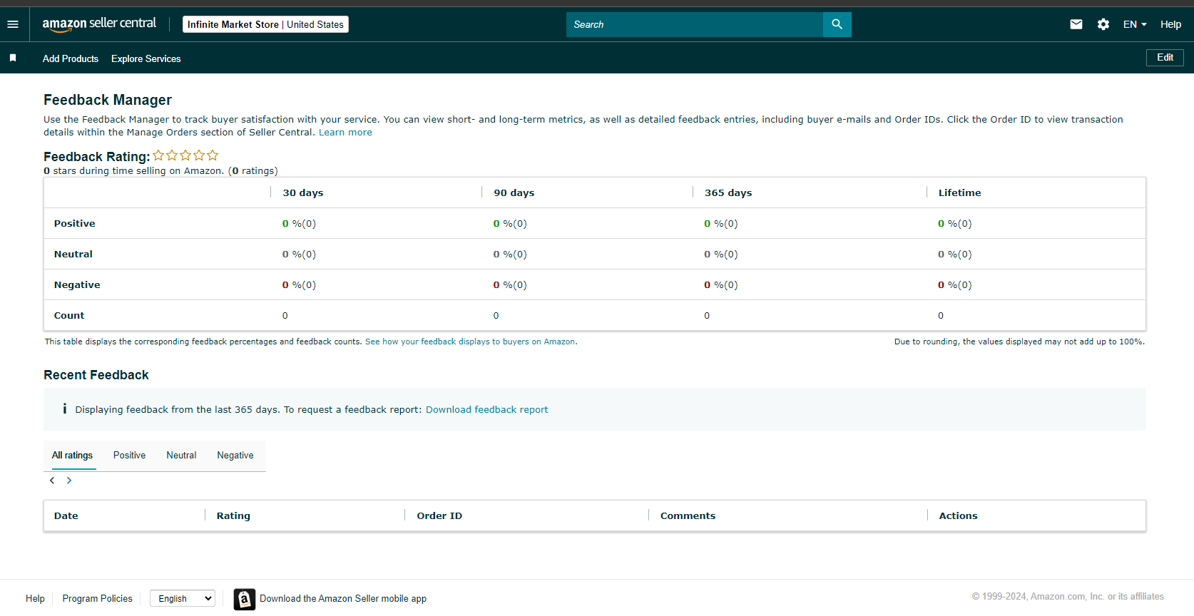1194x616 pixels.
Task: Click the Rating column header
Action: click(x=233, y=515)
